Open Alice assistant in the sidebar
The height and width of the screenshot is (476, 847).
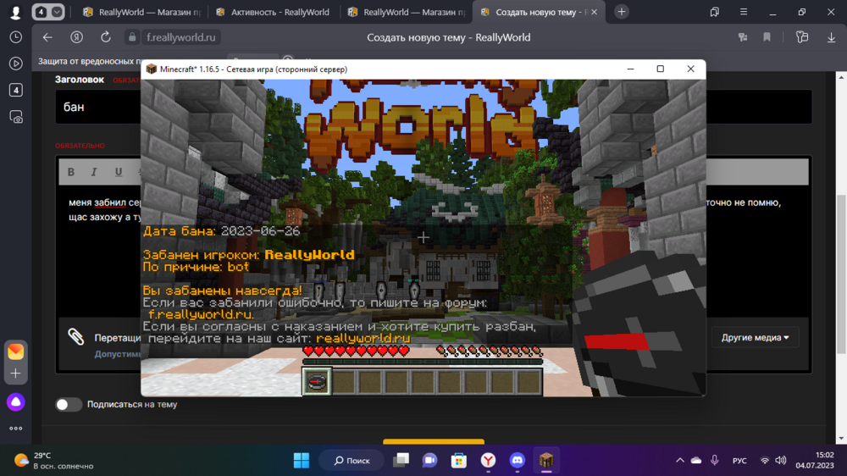click(x=15, y=402)
